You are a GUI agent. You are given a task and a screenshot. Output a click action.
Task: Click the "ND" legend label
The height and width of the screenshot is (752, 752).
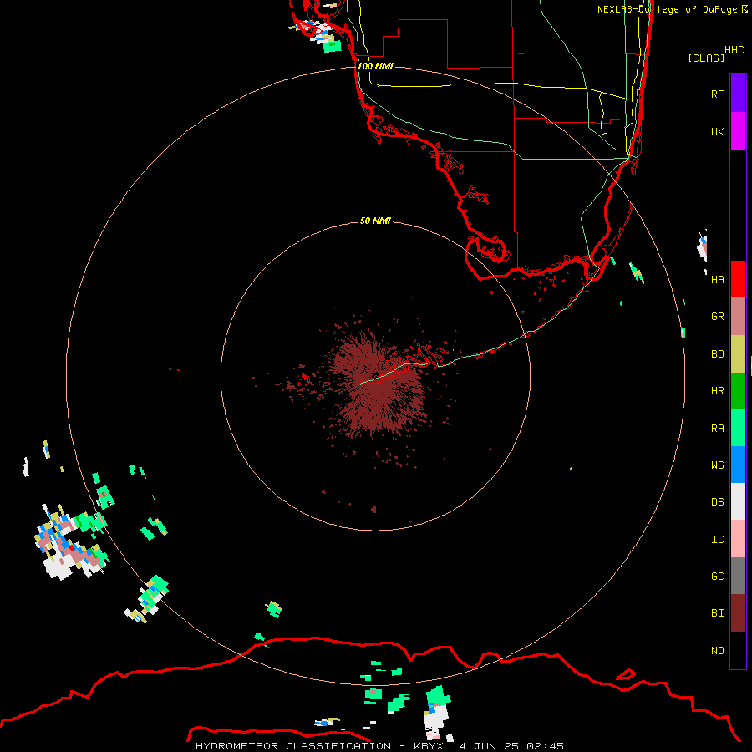[x=717, y=651]
